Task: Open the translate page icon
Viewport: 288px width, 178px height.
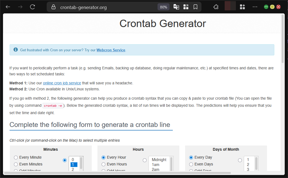Action: (176, 7)
